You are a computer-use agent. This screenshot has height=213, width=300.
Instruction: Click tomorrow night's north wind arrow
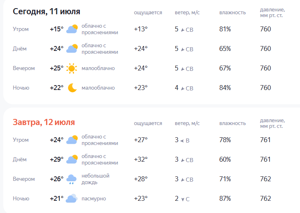point(182,199)
